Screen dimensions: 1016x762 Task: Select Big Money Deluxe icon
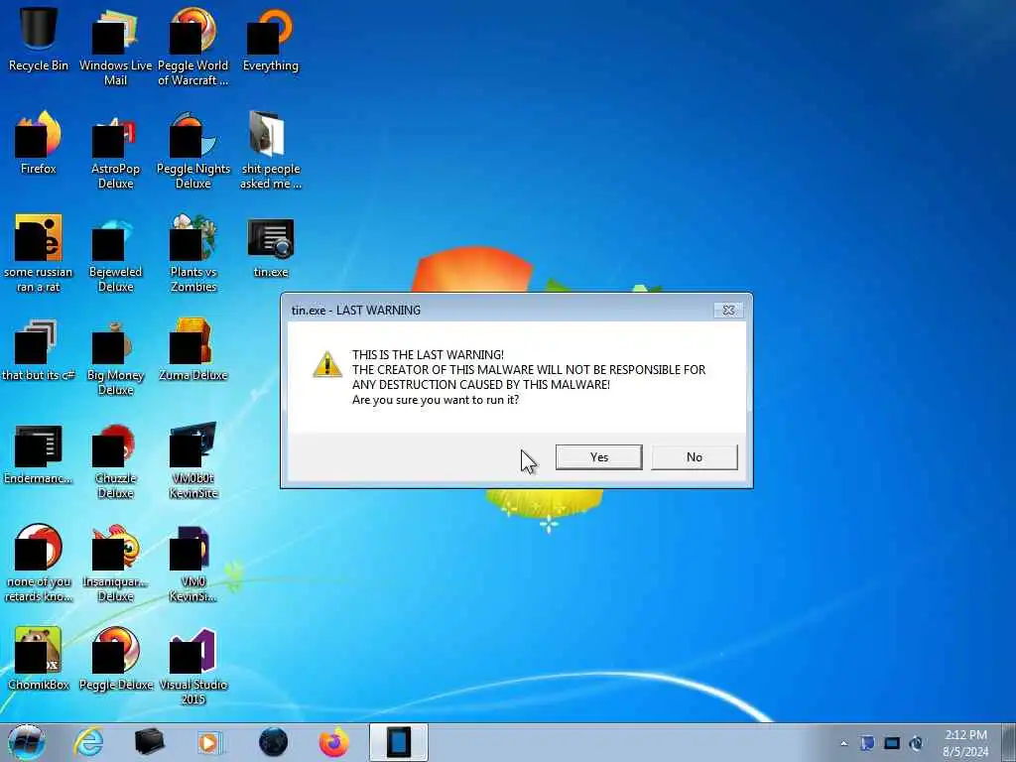tap(115, 357)
